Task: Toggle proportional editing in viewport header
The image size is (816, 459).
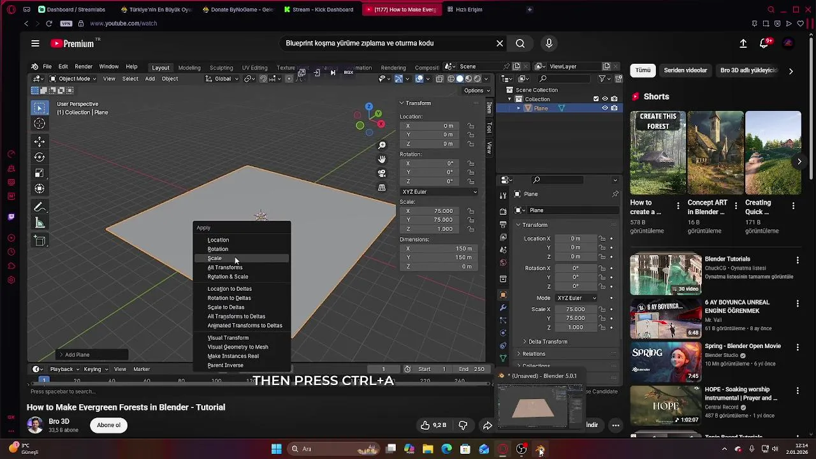Action: pos(289,78)
